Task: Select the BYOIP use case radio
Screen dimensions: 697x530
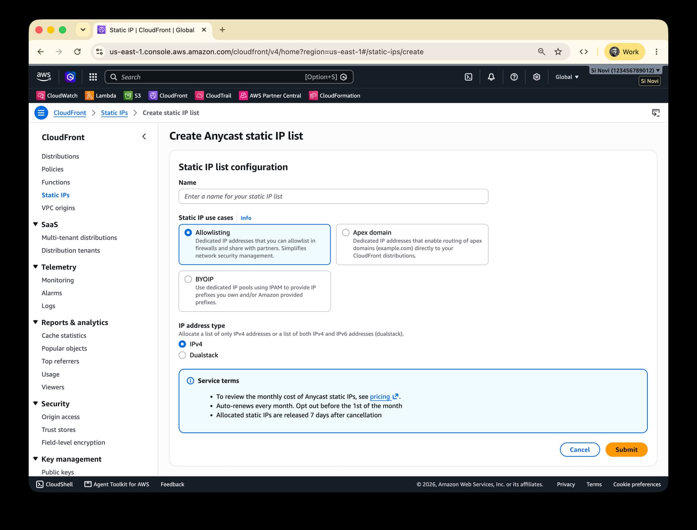Action: (x=188, y=279)
